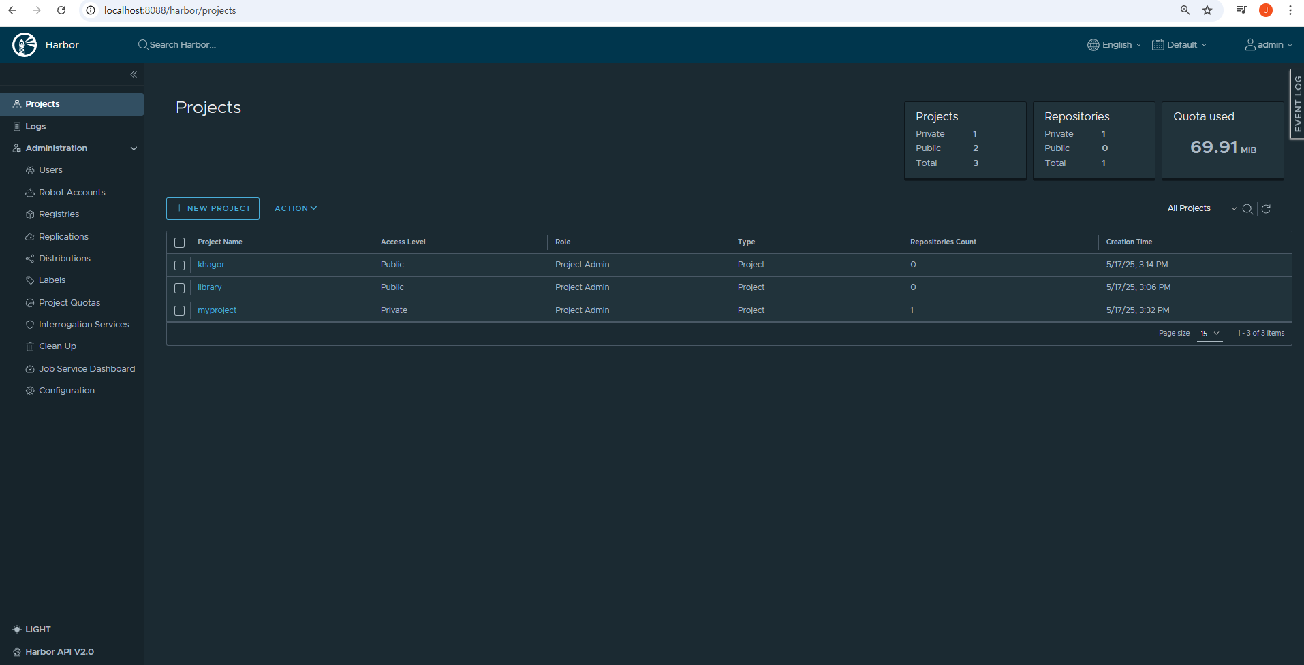
Task: Click the NEW PROJECT button
Action: pos(213,208)
